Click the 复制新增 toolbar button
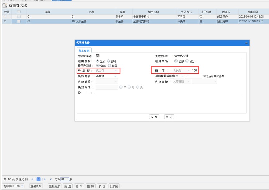 54,186
